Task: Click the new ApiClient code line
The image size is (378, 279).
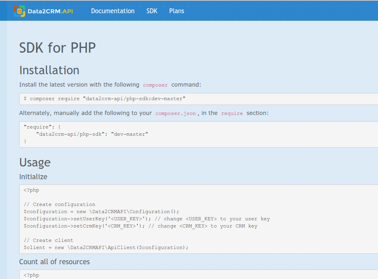Action: (x=106, y=247)
